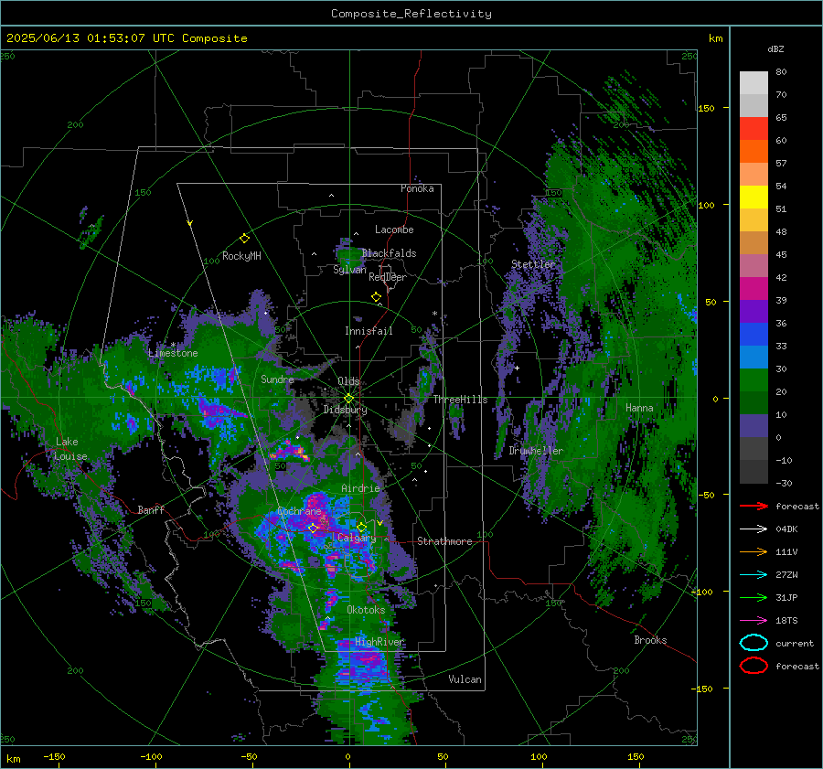Viewport: 823px width, 769px height.
Task: Click the 'Calgary' city label
Action: 357,538
